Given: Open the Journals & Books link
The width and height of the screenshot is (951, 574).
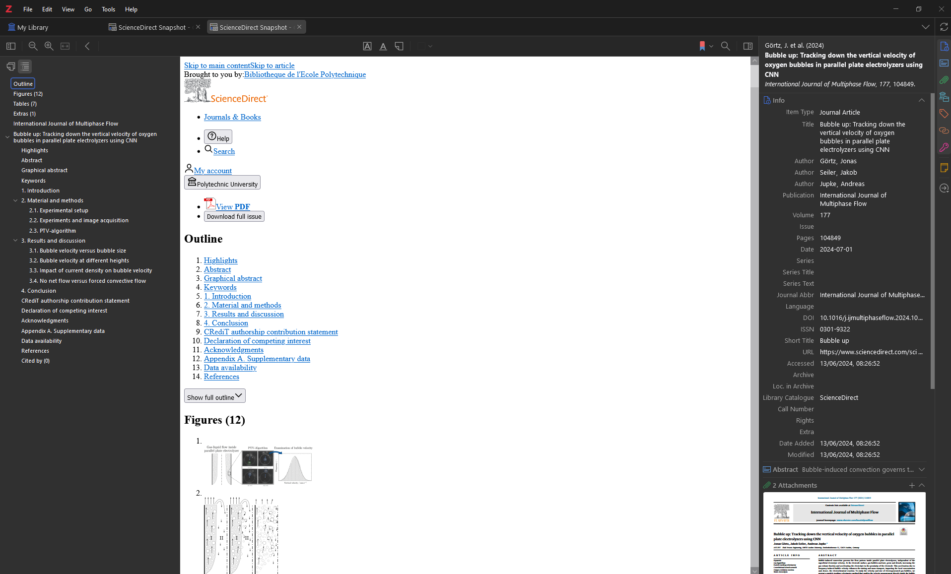Looking at the screenshot, I should pyautogui.click(x=232, y=117).
